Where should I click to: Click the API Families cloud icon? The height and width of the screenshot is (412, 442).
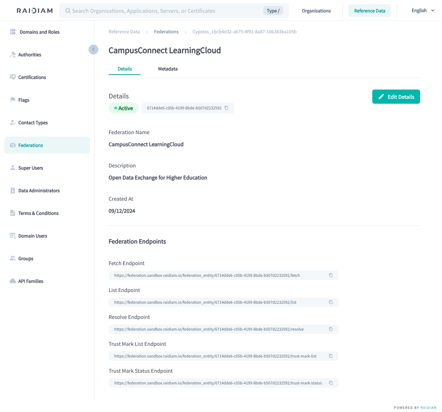[x=13, y=281]
